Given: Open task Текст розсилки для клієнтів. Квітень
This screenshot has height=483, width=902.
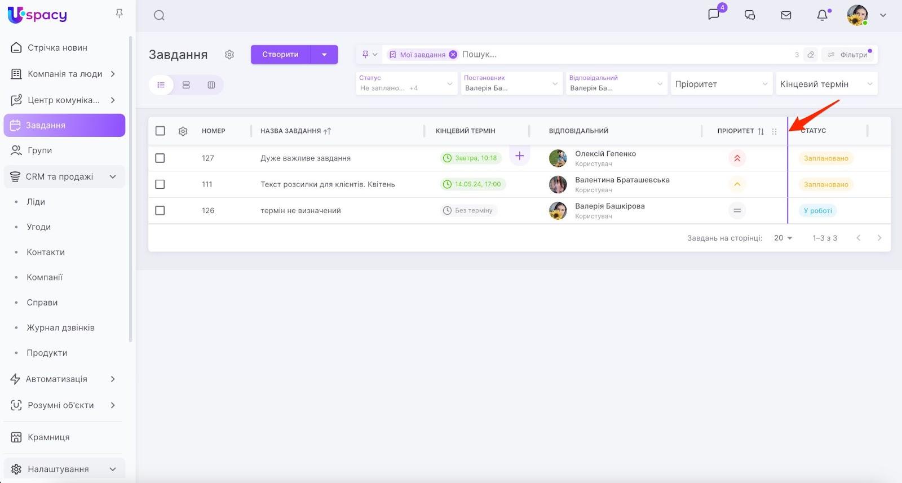Looking at the screenshot, I should (x=328, y=184).
